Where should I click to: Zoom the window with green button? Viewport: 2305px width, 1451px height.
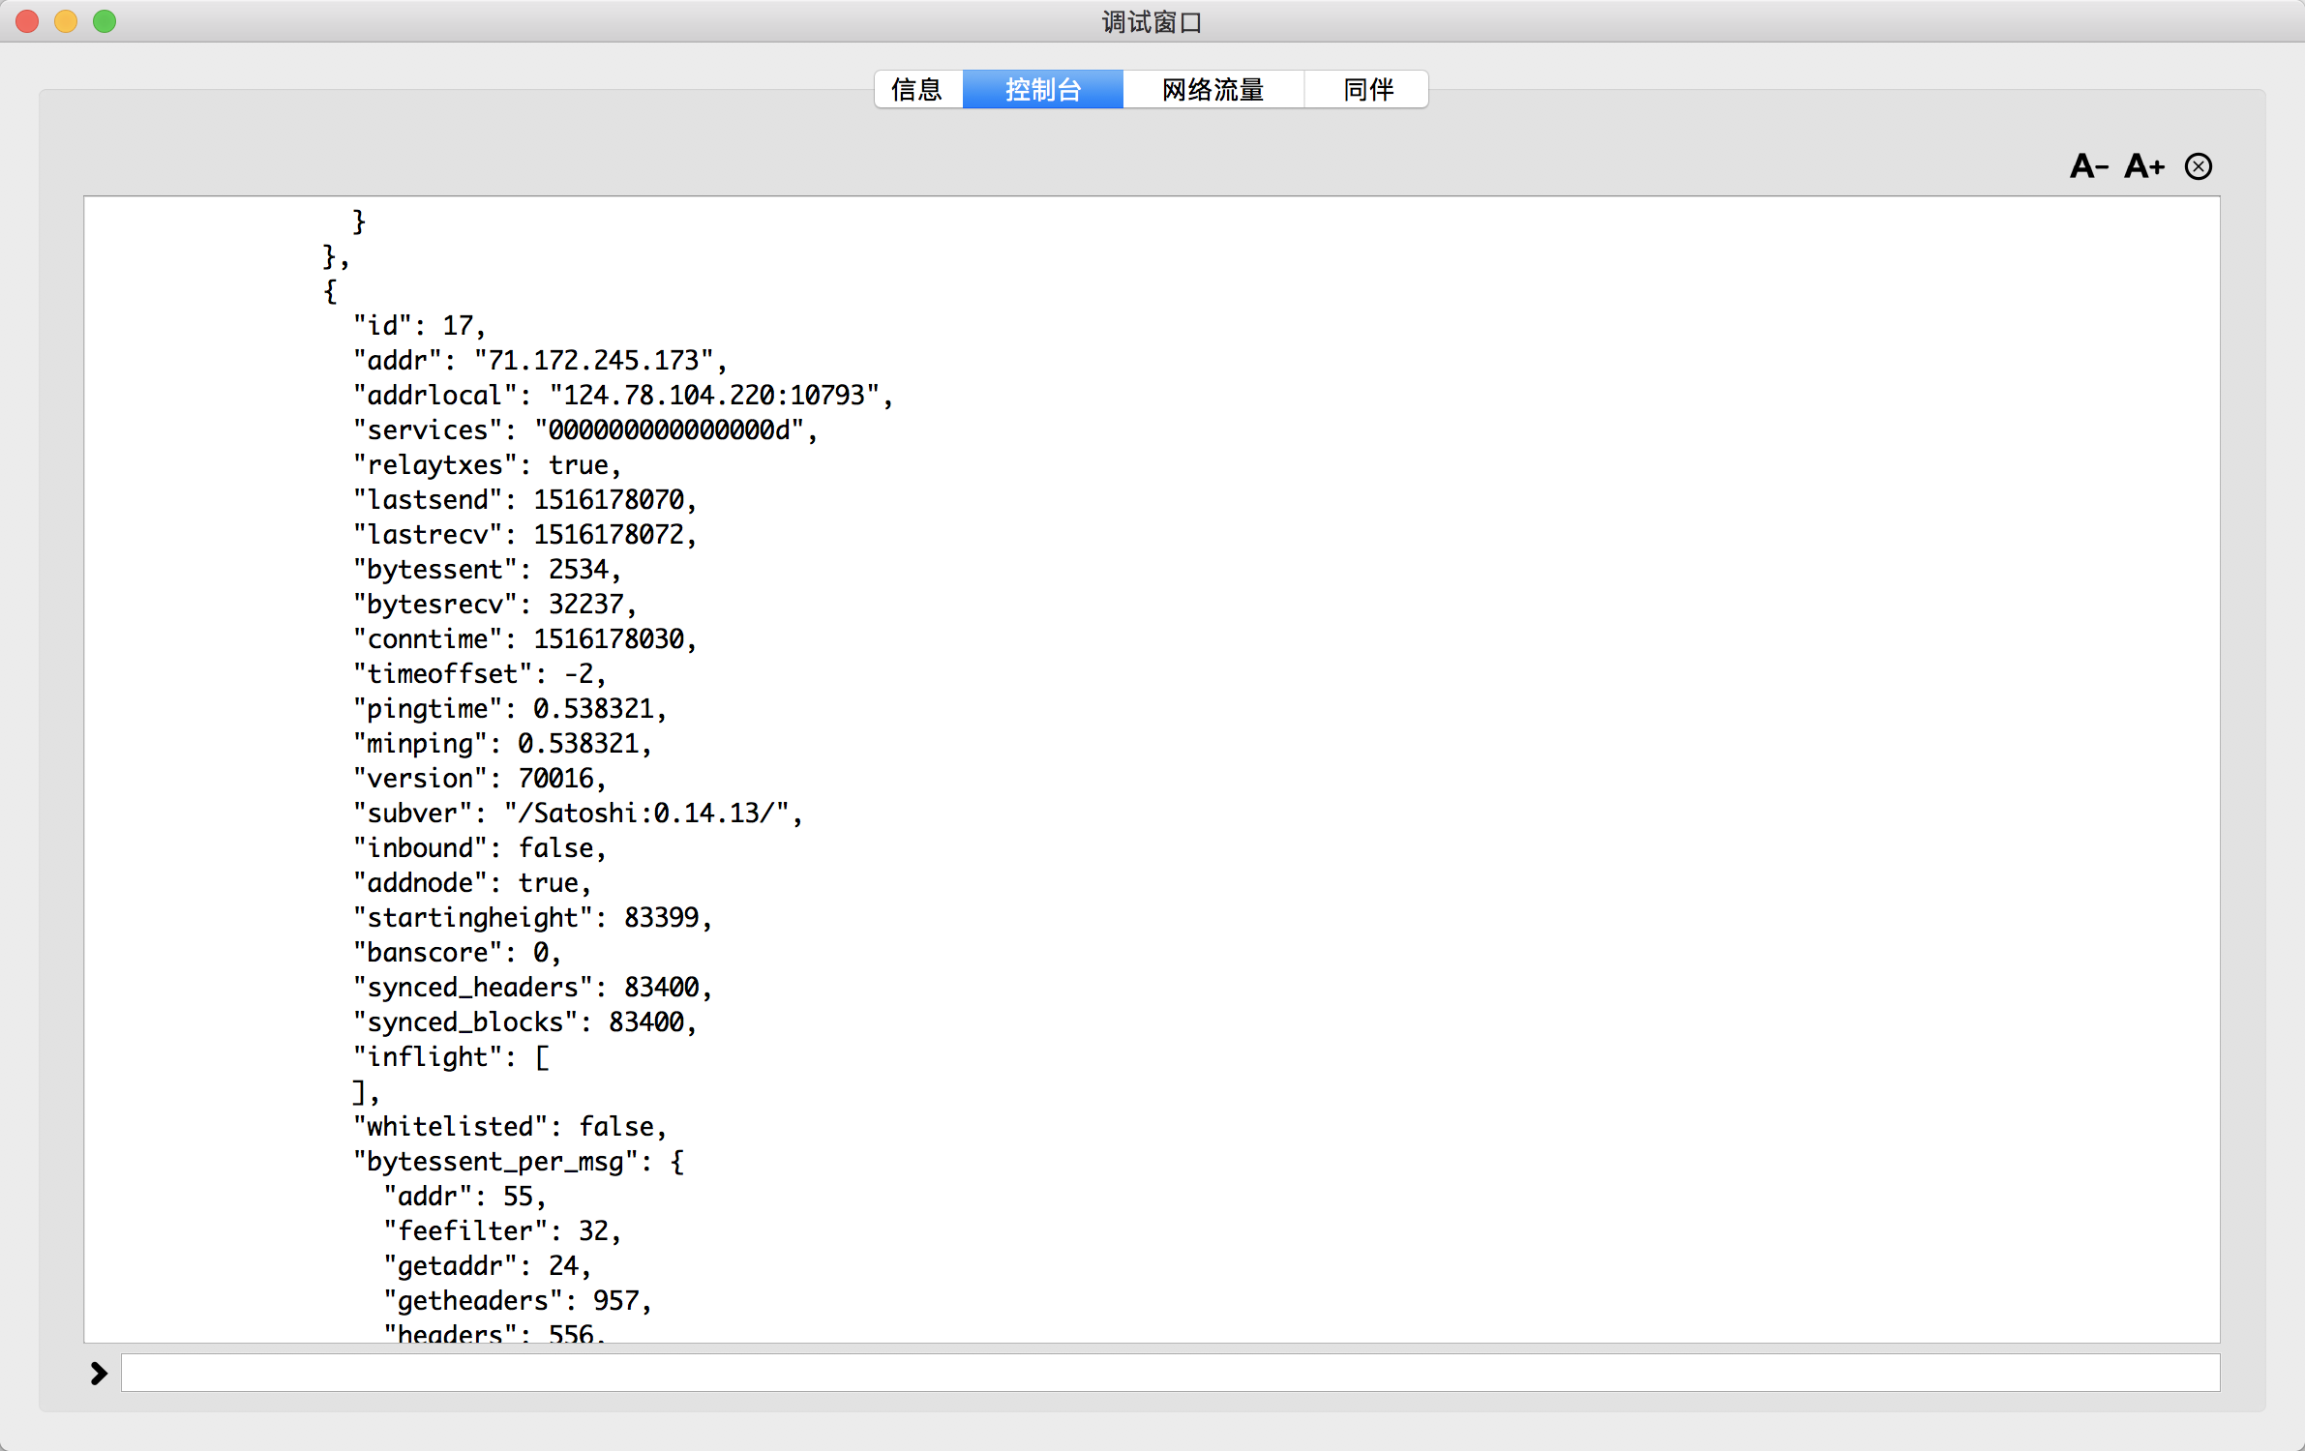tap(105, 21)
